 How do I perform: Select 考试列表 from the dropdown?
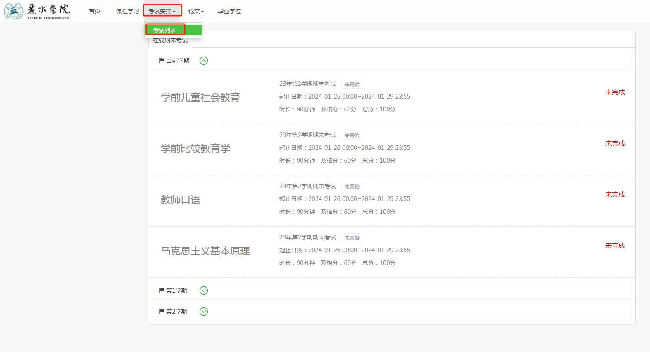[x=165, y=30]
